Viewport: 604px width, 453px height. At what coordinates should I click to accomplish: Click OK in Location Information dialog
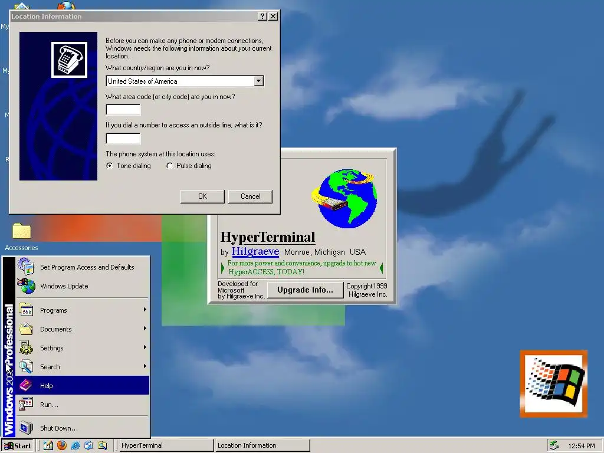click(x=202, y=196)
